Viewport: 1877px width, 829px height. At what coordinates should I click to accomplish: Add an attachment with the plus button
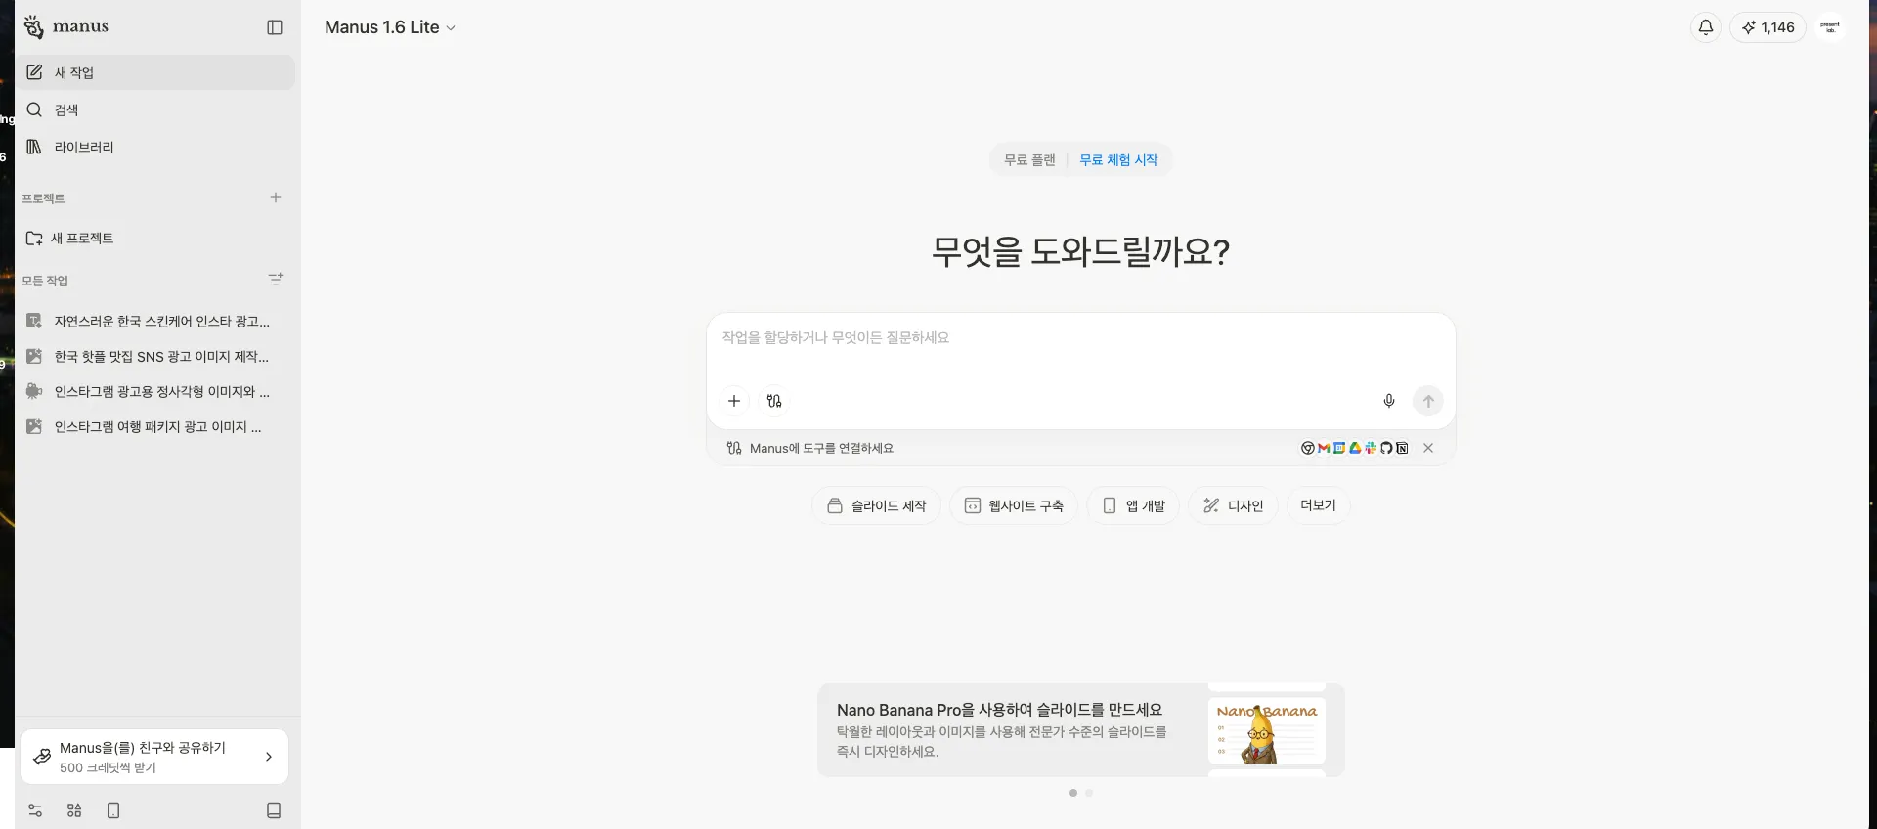click(x=734, y=401)
